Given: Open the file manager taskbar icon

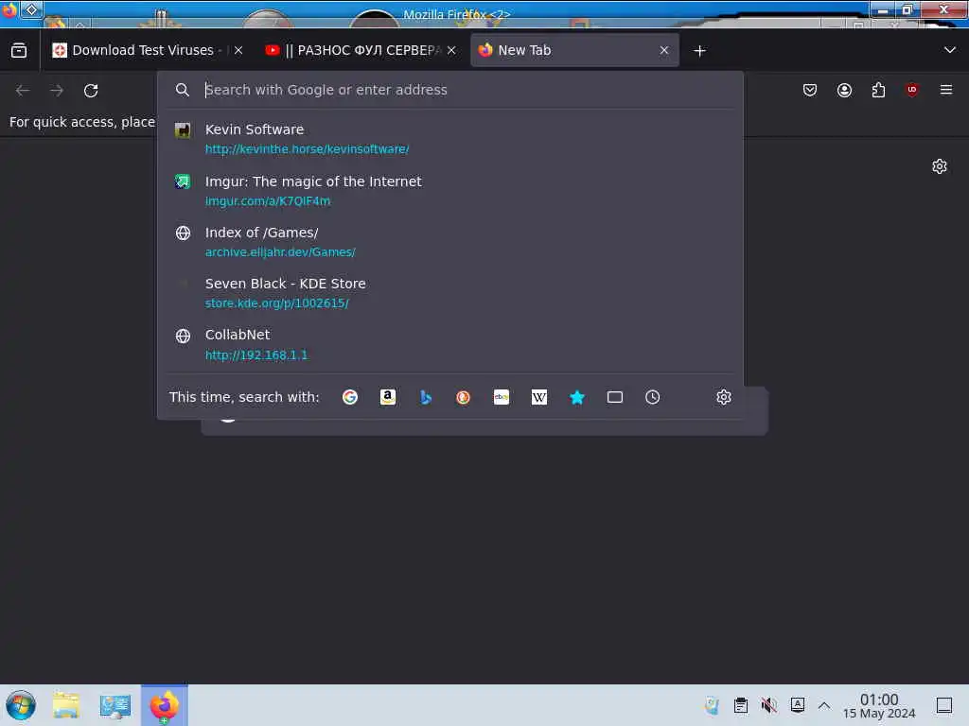Looking at the screenshot, I should click(66, 705).
